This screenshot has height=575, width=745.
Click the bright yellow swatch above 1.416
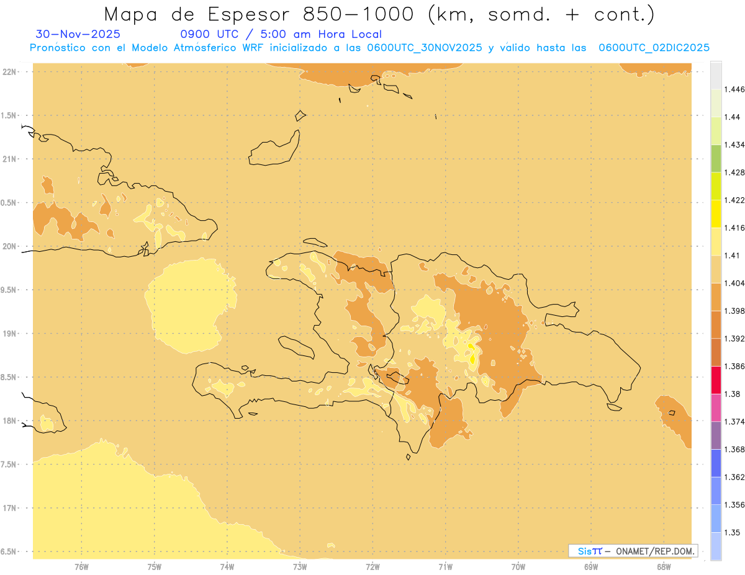pyautogui.click(x=716, y=213)
